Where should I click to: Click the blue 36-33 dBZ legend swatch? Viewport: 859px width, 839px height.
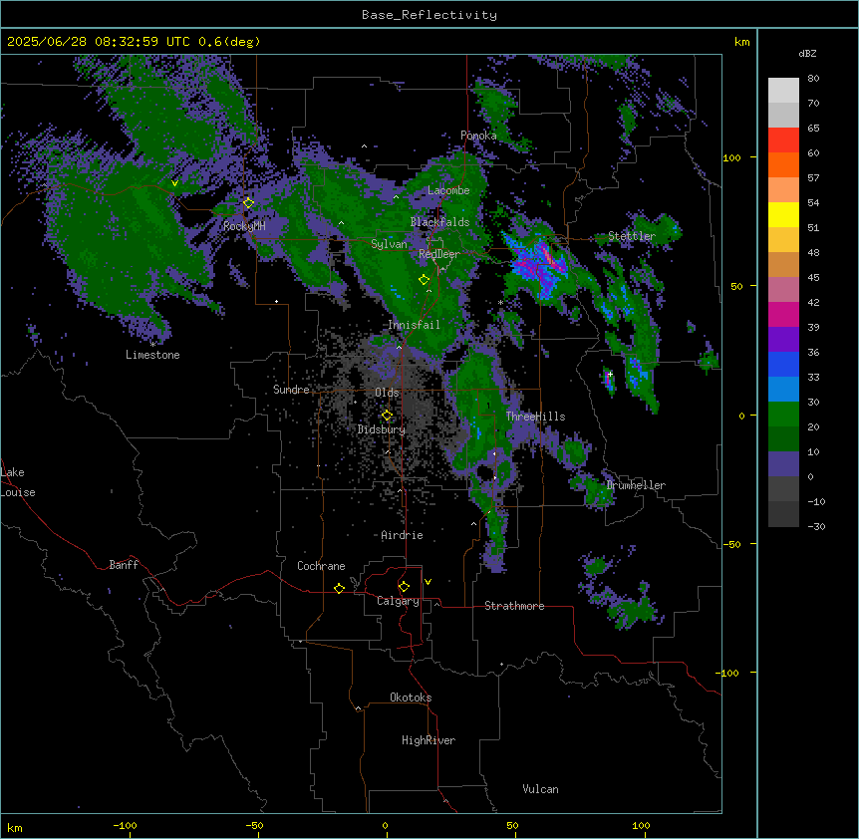click(x=783, y=364)
